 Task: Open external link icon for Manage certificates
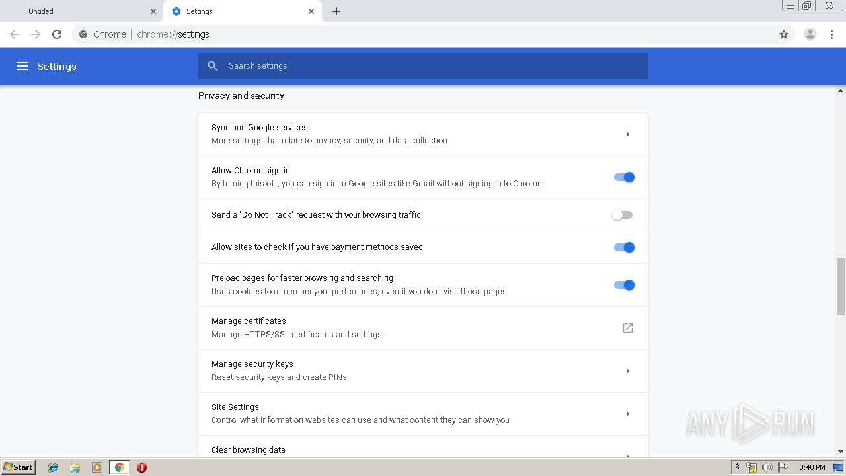(x=628, y=328)
